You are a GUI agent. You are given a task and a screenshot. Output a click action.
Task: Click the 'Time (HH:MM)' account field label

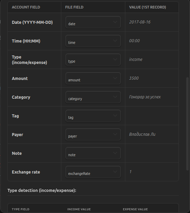pyautogui.click(x=26, y=41)
